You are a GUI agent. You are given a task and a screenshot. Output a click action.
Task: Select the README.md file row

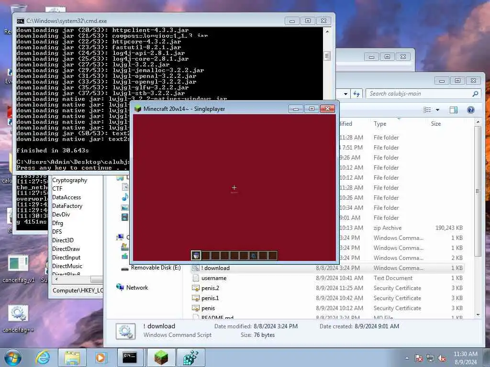327,317
